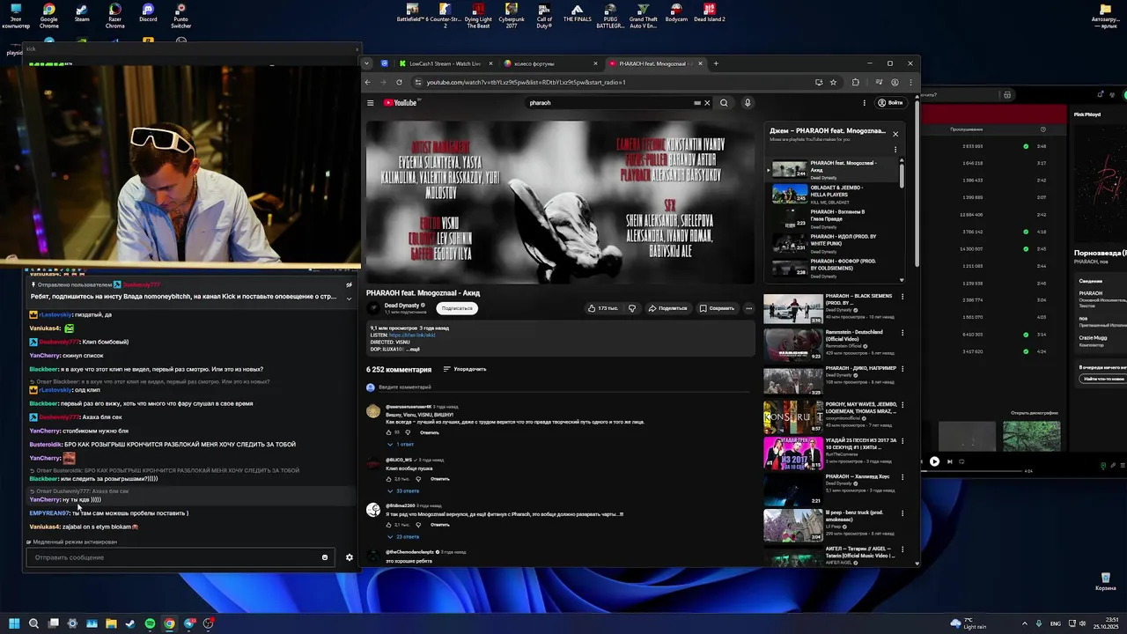This screenshot has height=634, width=1127.
Task: Expand 1 ответ replies under first comment
Action: click(x=401, y=445)
